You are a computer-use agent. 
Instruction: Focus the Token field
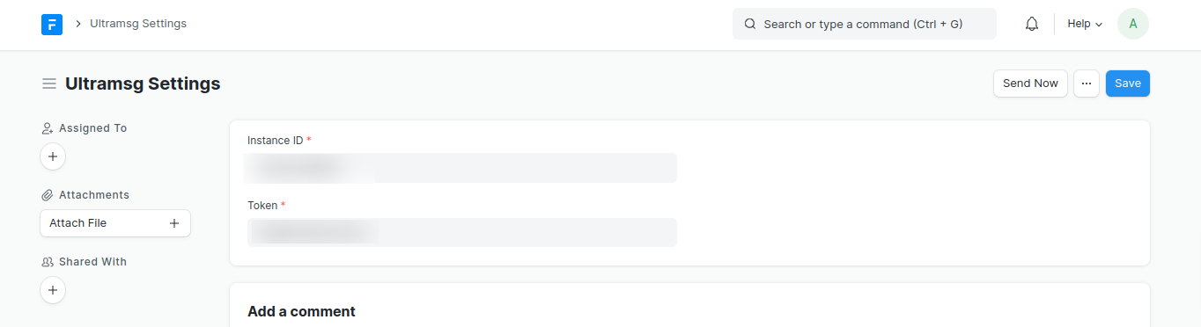(461, 233)
